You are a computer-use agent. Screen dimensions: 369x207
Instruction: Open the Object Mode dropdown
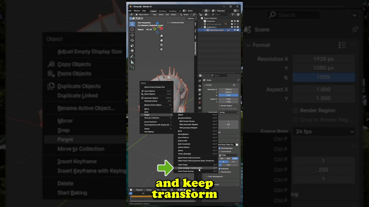click(x=143, y=15)
